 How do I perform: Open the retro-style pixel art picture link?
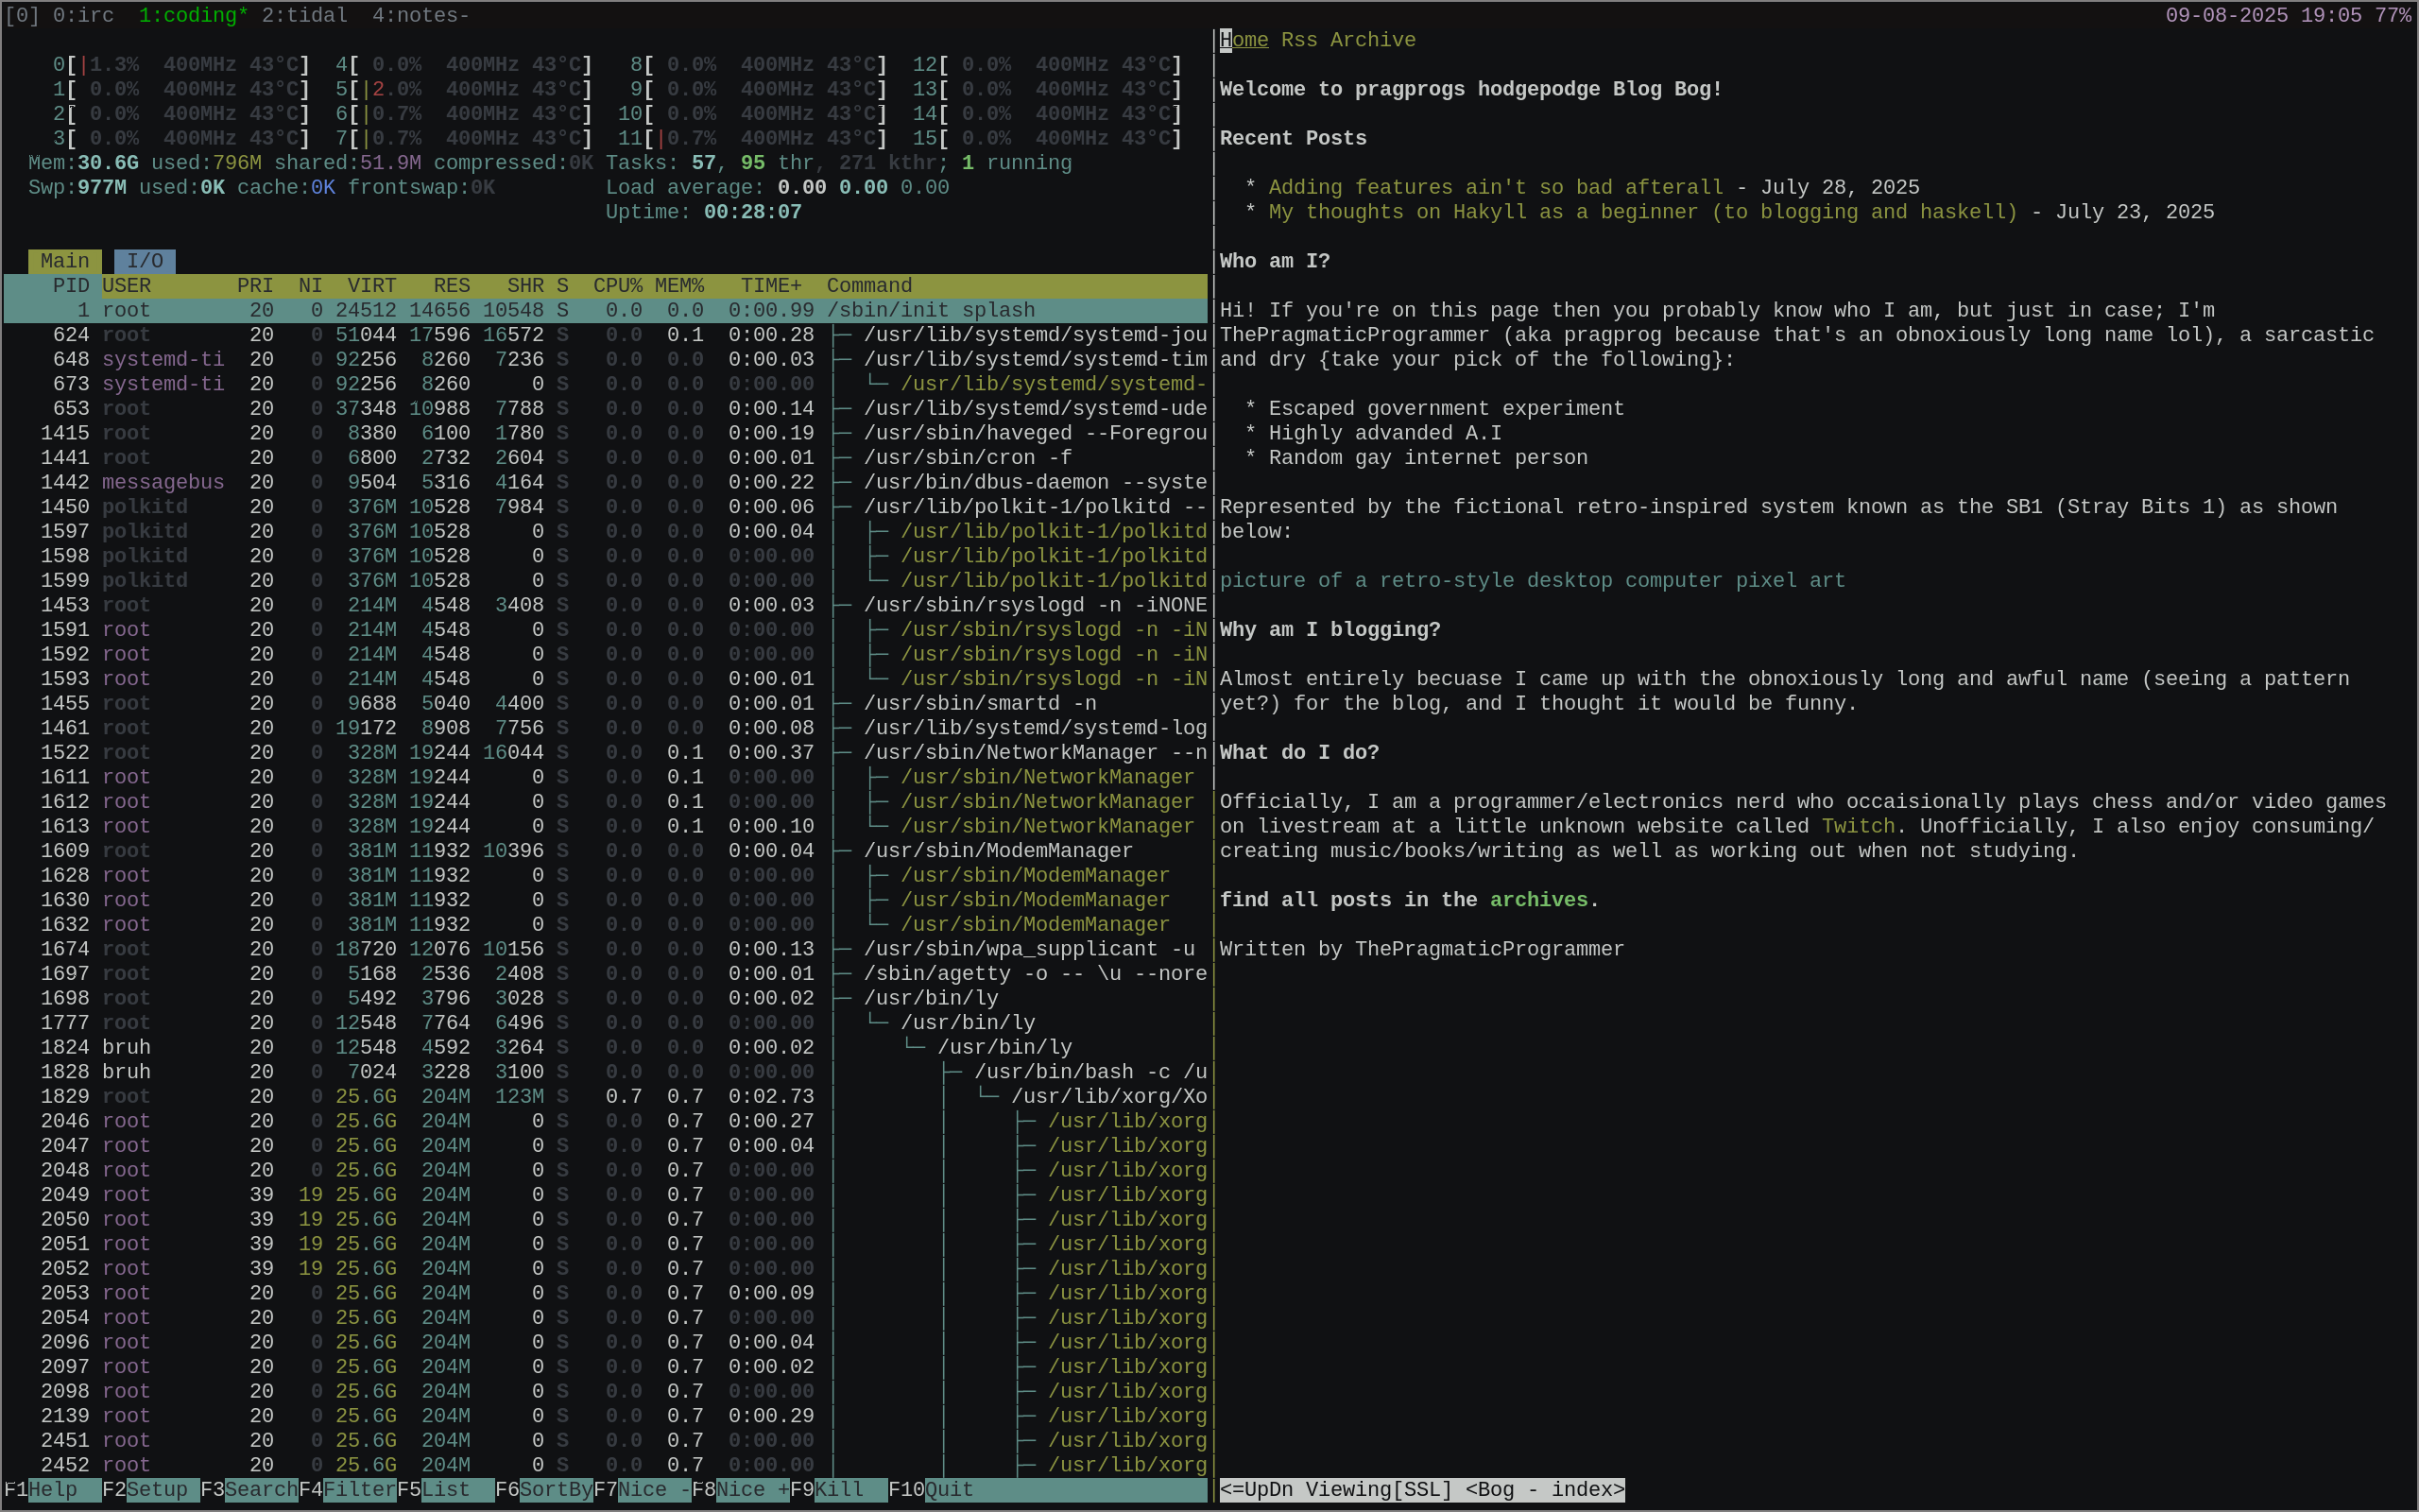(x=1530, y=580)
